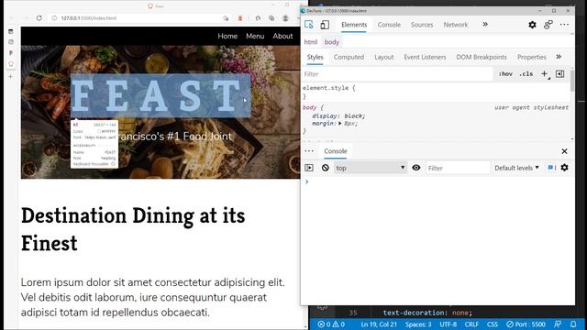Open the drawer three-dot menu beside Console
This screenshot has height=330, width=587.
click(309, 151)
